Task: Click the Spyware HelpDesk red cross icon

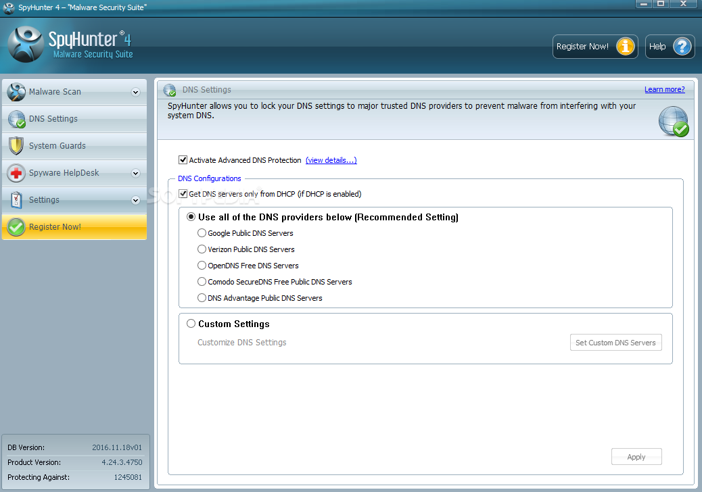Action: [x=16, y=173]
